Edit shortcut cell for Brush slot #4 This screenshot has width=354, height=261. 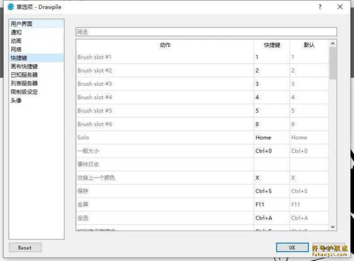[x=272, y=97]
